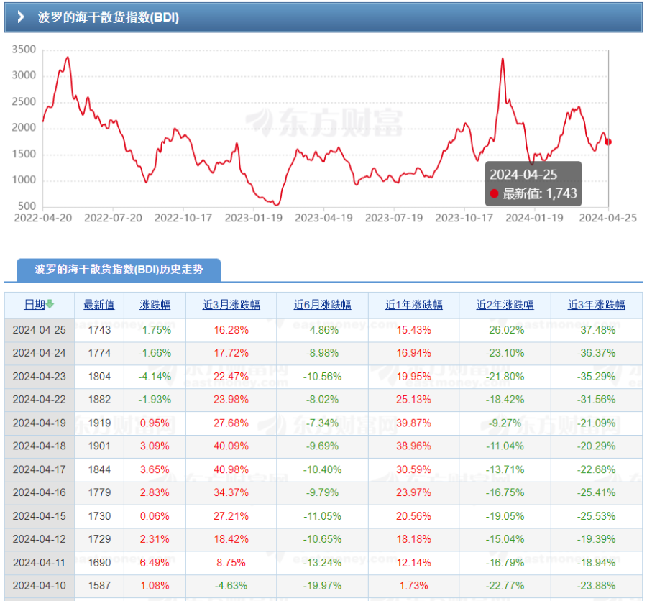Sort by 涨跌幅 column header
The height and width of the screenshot is (601, 647).
pos(155,305)
